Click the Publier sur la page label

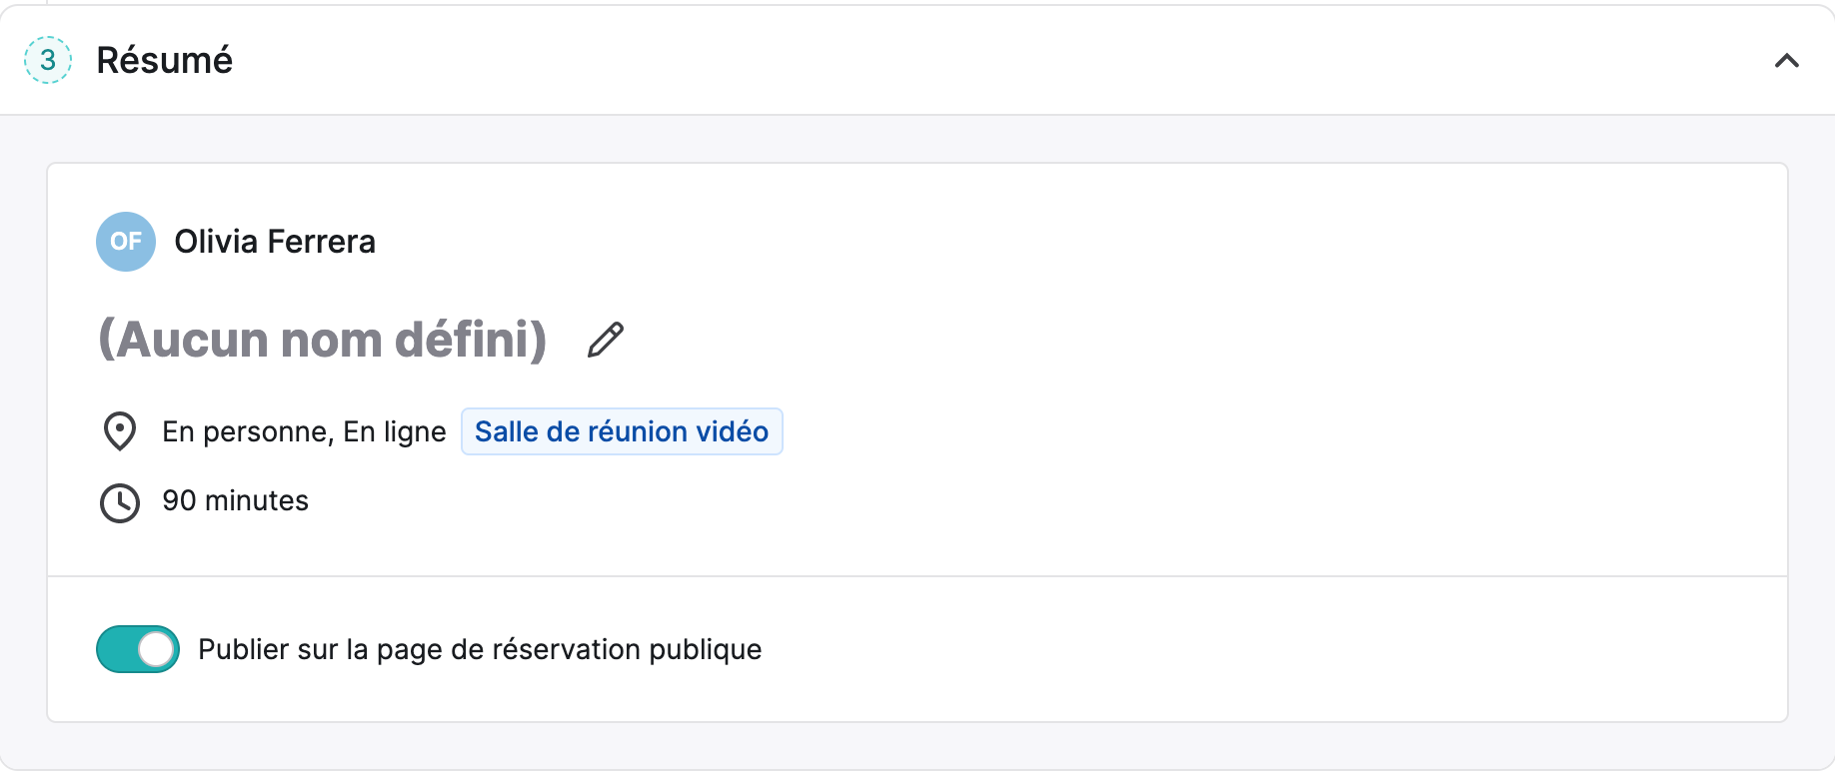480,650
